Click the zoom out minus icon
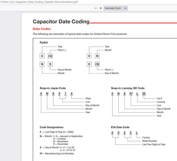This screenshot has width=177, height=161. tap(95, 8)
